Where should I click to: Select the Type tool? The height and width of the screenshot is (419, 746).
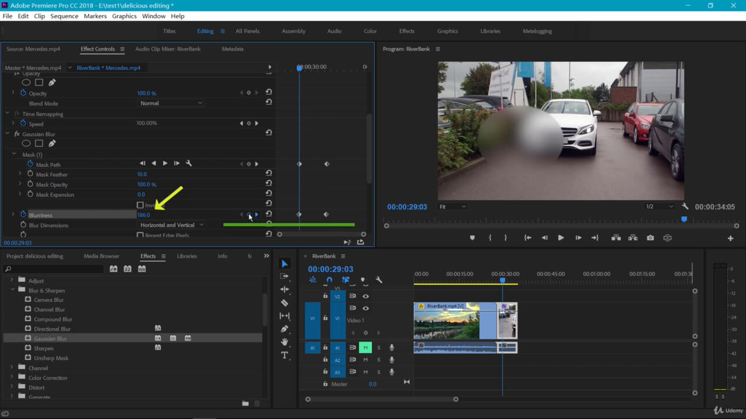(x=284, y=355)
